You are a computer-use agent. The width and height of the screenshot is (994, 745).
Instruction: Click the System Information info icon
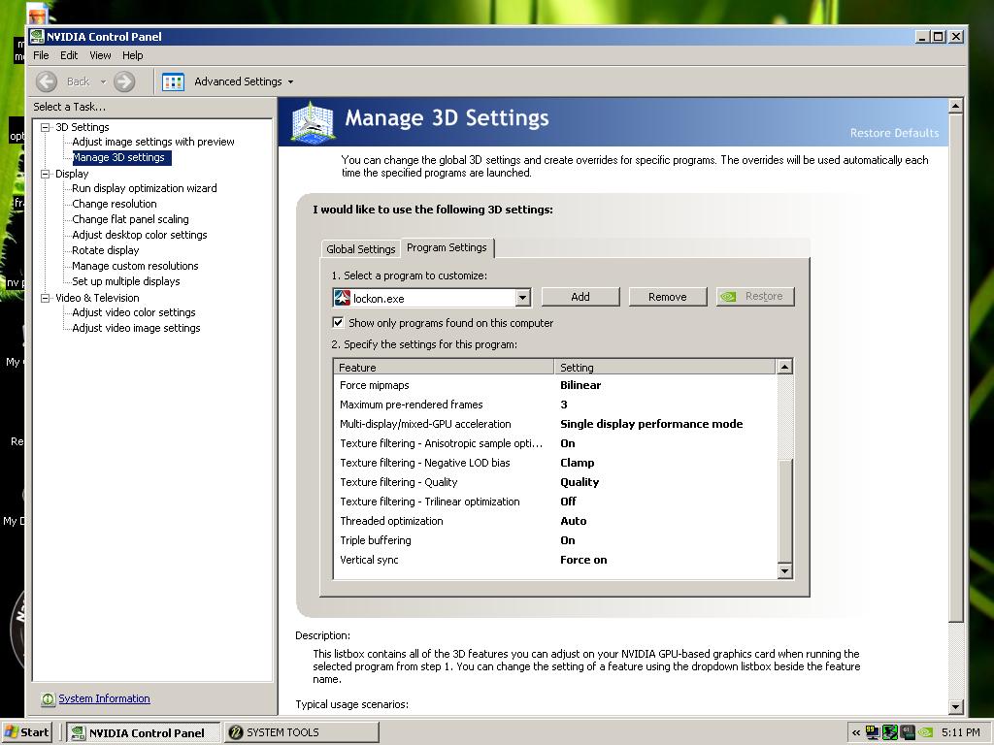coord(48,699)
